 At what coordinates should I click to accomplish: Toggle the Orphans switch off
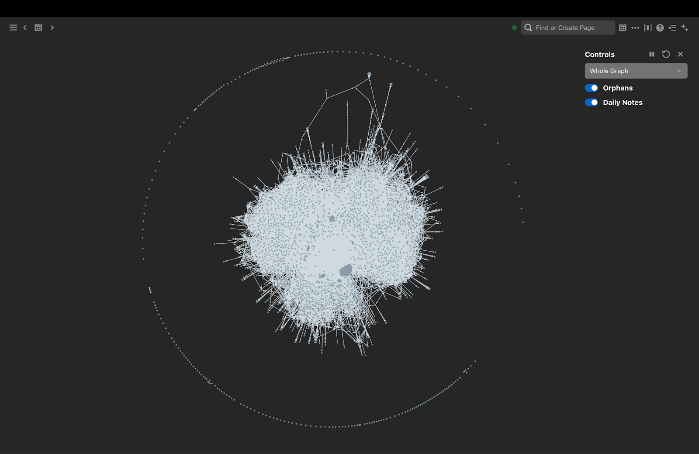coord(592,88)
